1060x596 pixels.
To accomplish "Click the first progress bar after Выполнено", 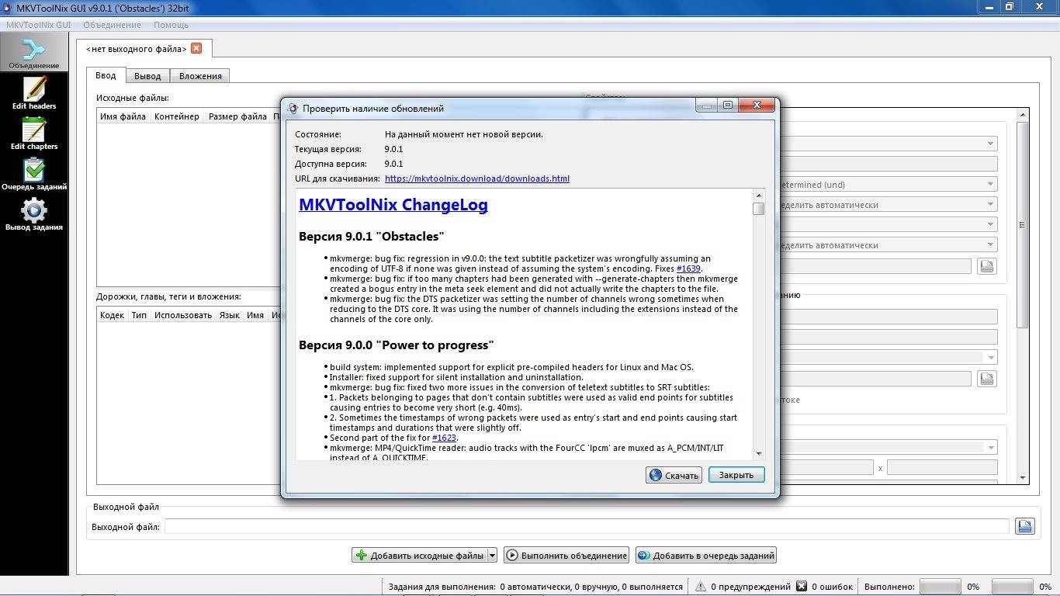I will 940,587.
